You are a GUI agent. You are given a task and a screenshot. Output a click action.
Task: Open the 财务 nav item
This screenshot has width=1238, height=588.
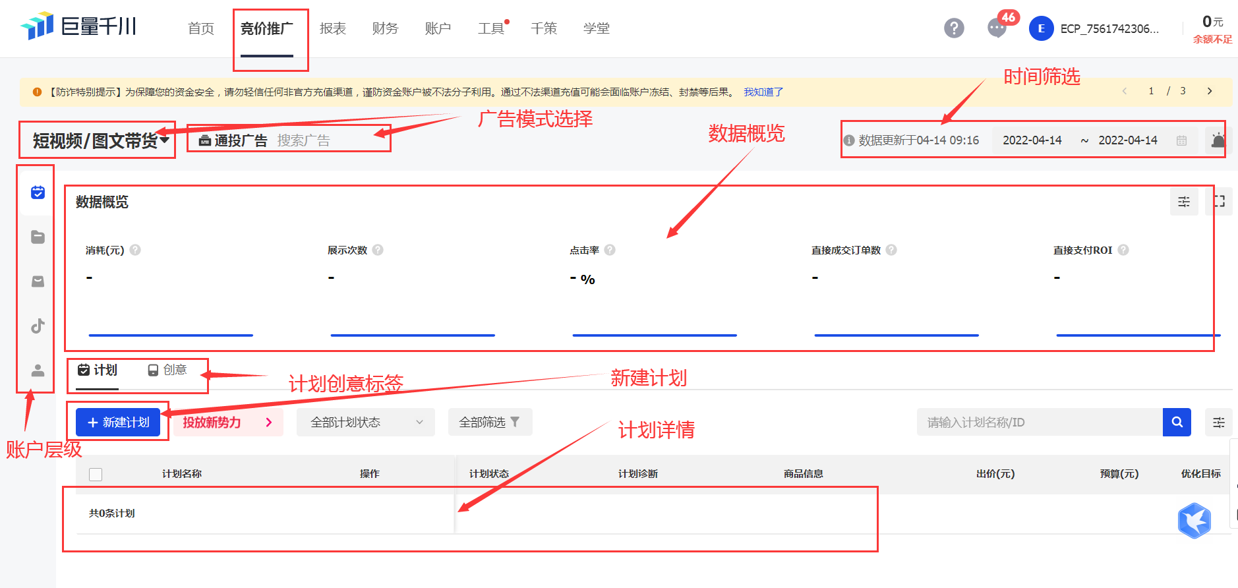[x=386, y=28]
